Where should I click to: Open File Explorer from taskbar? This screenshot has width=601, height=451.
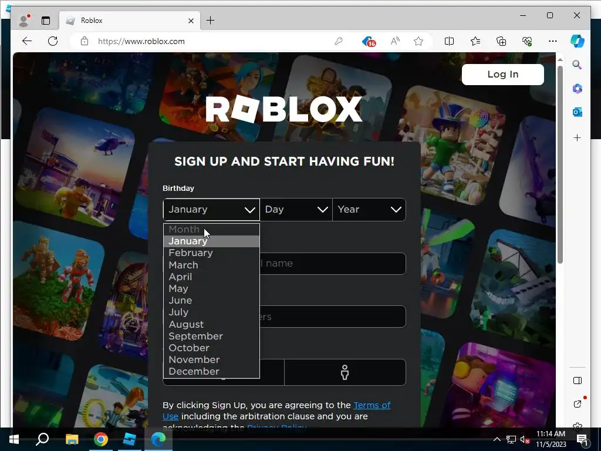pos(72,439)
